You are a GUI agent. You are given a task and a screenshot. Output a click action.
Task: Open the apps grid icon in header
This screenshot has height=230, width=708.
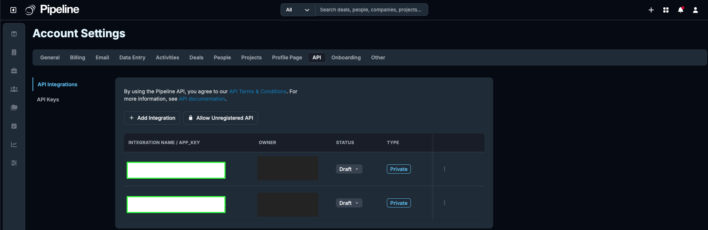click(666, 10)
